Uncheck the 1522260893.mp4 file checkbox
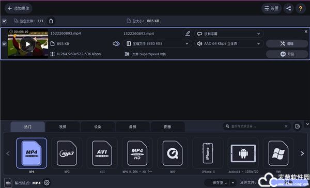The width and height of the screenshot is (310, 188). (x=4, y=44)
